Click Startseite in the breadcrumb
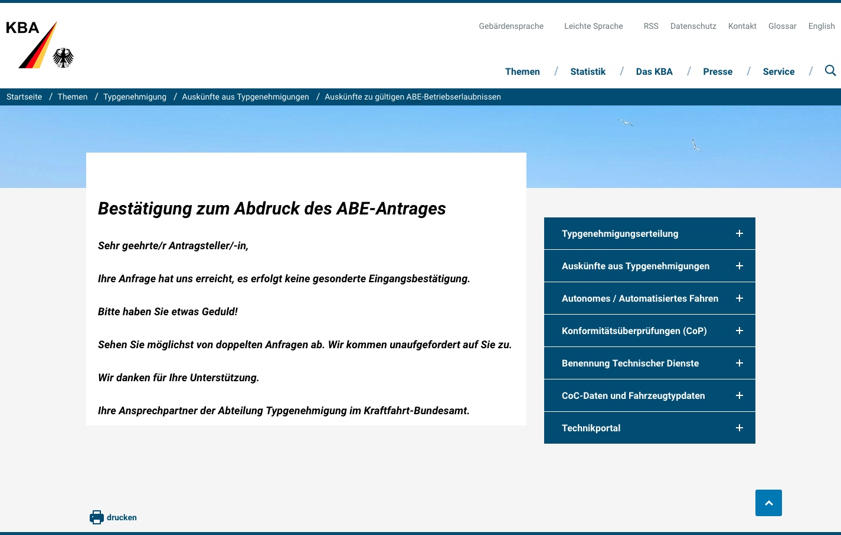 coord(24,97)
